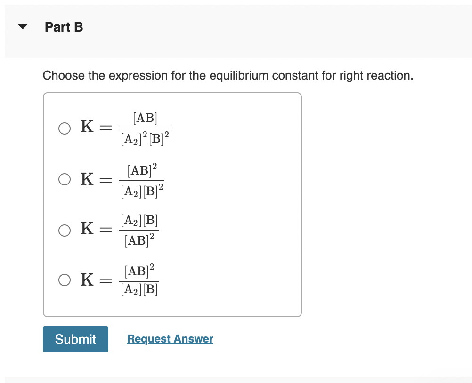Select the radio button beside the second fraction

pos(64,179)
